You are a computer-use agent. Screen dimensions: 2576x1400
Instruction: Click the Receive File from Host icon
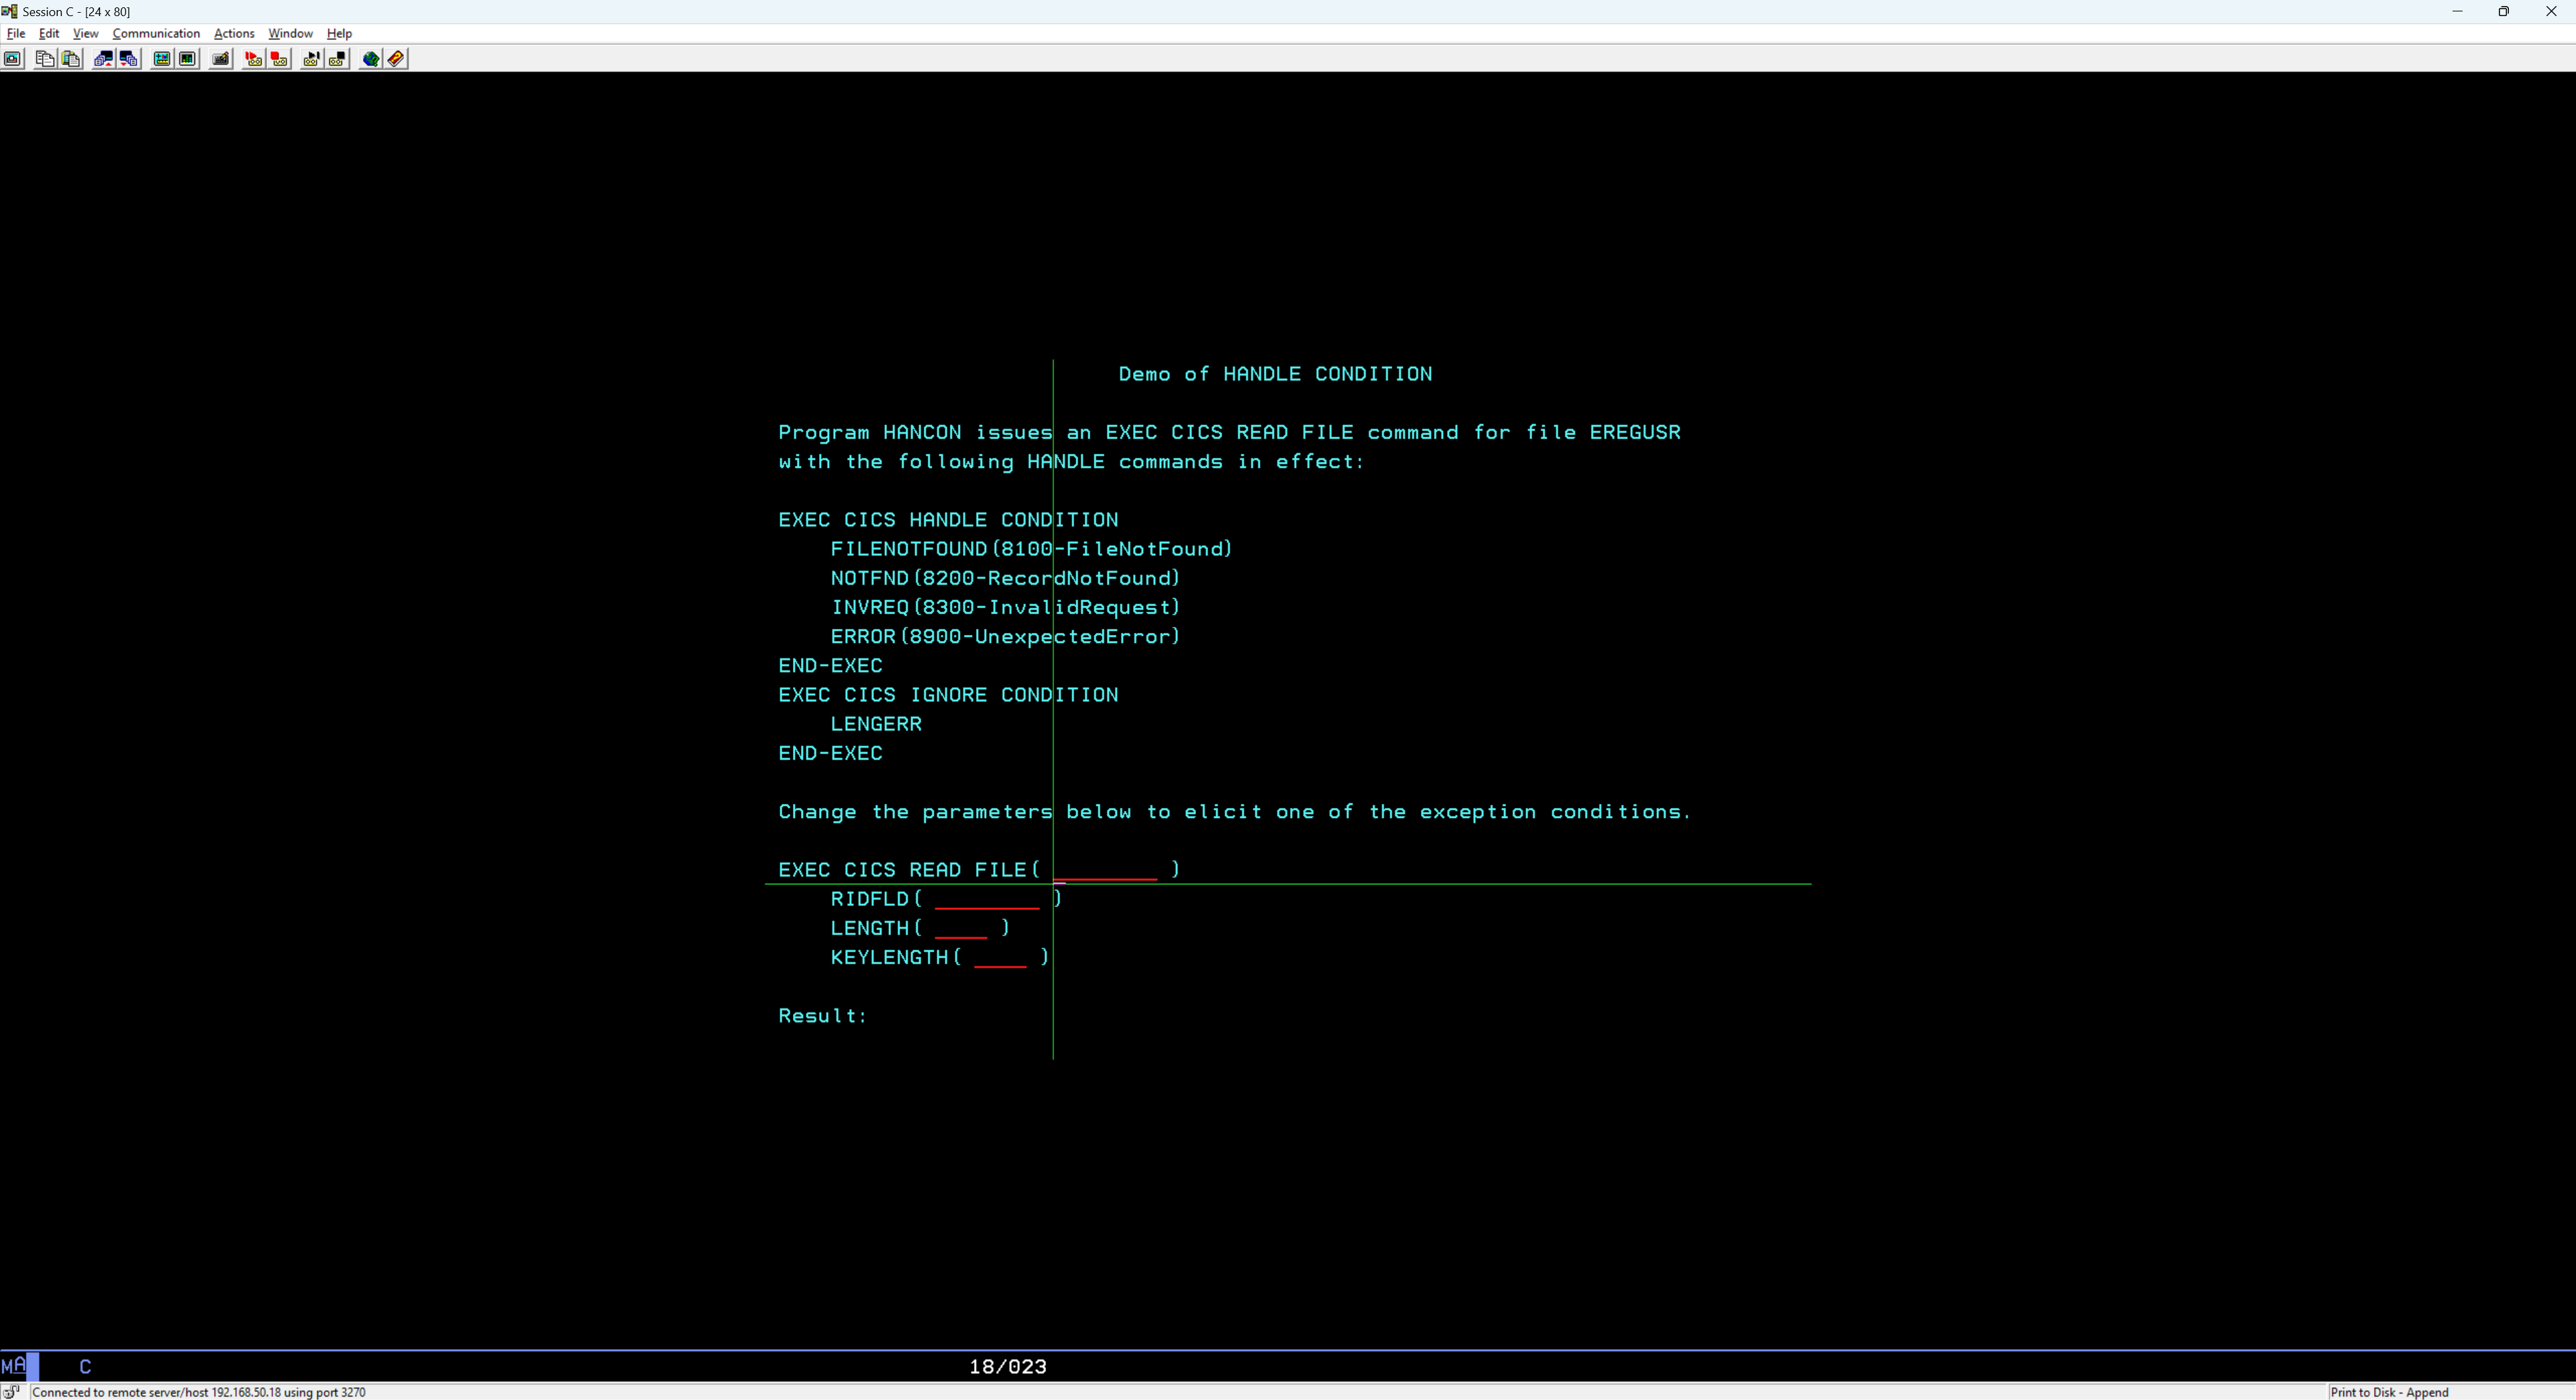(x=129, y=59)
